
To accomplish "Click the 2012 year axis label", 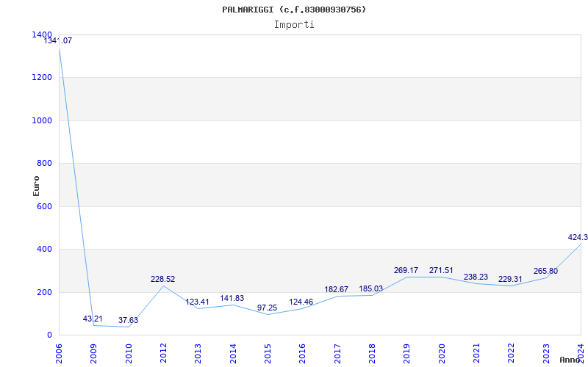I will 163,354.
